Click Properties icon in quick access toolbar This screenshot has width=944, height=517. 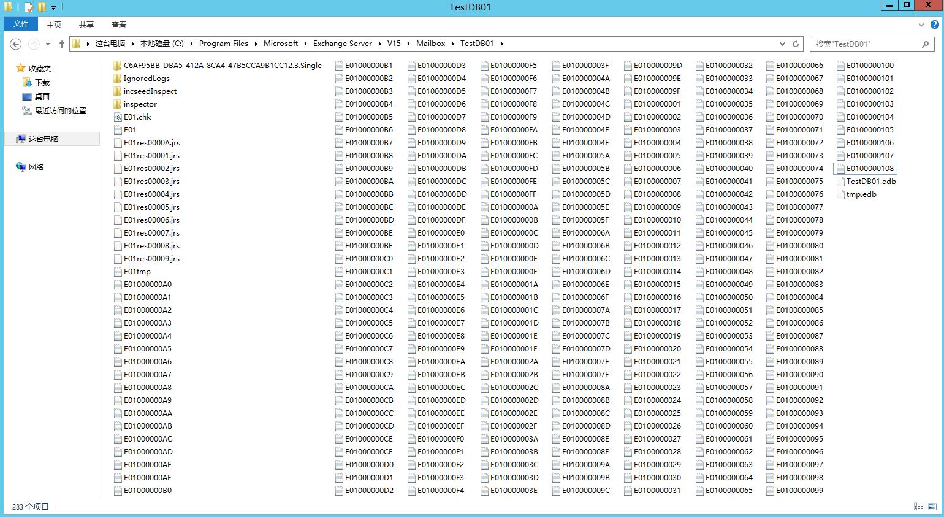(x=28, y=7)
